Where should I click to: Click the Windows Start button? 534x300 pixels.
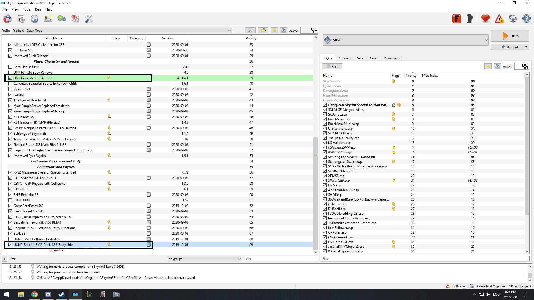coord(7,294)
